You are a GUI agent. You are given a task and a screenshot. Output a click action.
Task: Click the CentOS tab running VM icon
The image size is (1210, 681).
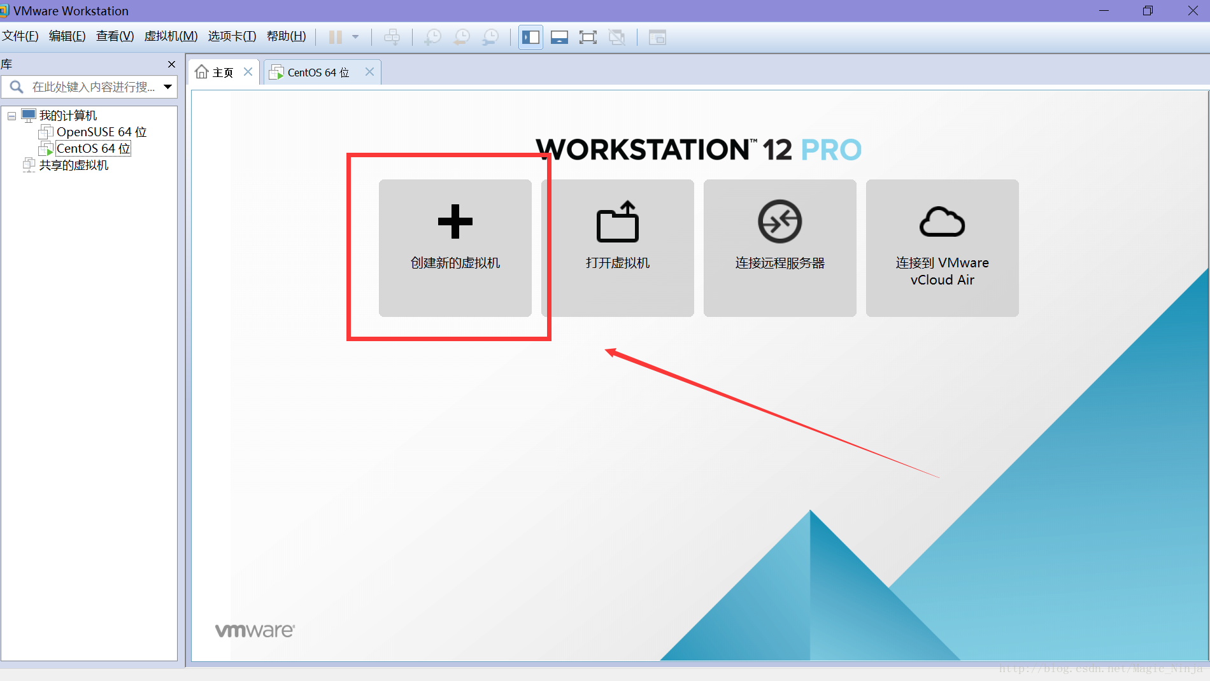point(276,73)
